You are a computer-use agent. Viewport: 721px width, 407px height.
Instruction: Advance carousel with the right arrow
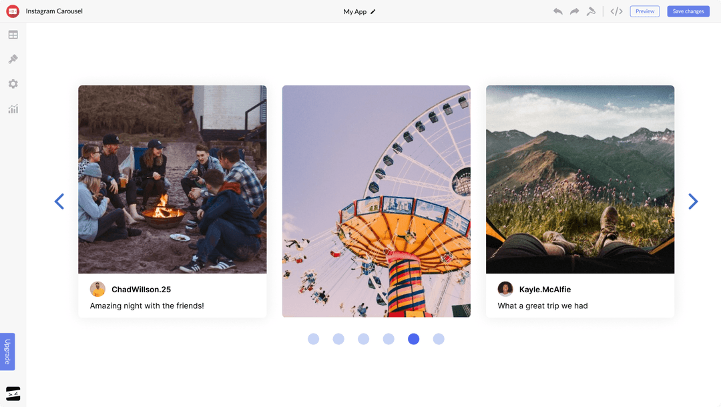click(x=693, y=201)
